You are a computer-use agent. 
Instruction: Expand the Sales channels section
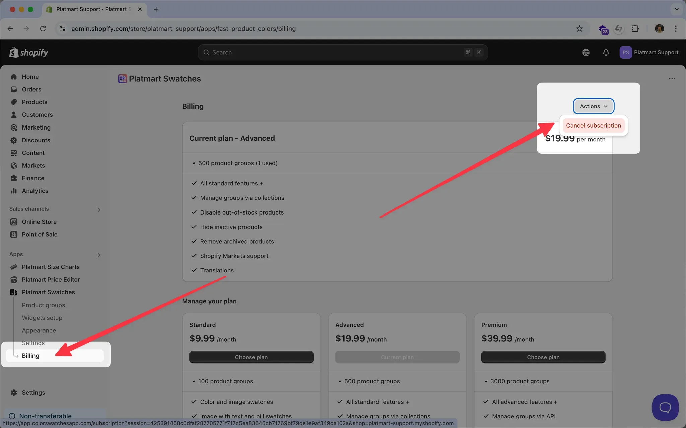coord(99,209)
